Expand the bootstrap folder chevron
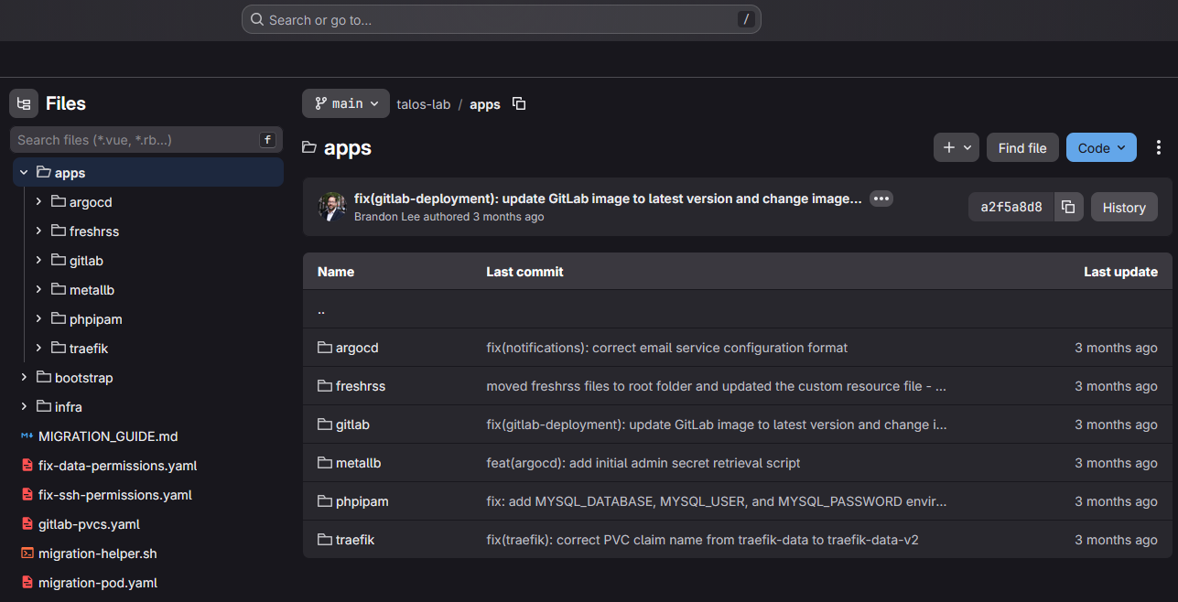Image resolution: width=1178 pixels, height=602 pixels. (24, 377)
